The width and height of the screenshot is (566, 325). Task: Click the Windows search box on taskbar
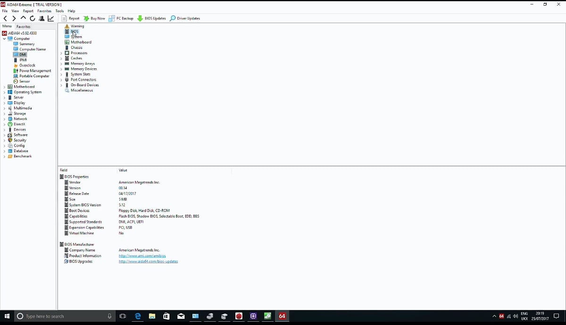(x=64, y=316)
